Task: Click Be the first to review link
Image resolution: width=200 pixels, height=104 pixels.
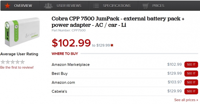Action: click(17, 67)
